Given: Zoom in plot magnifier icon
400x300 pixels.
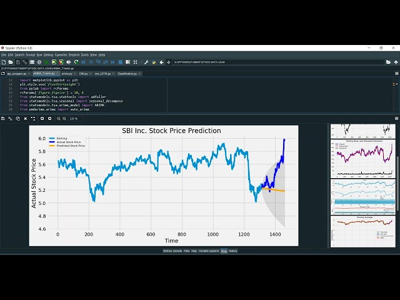Looking at the screenshot, I should 64,119.
